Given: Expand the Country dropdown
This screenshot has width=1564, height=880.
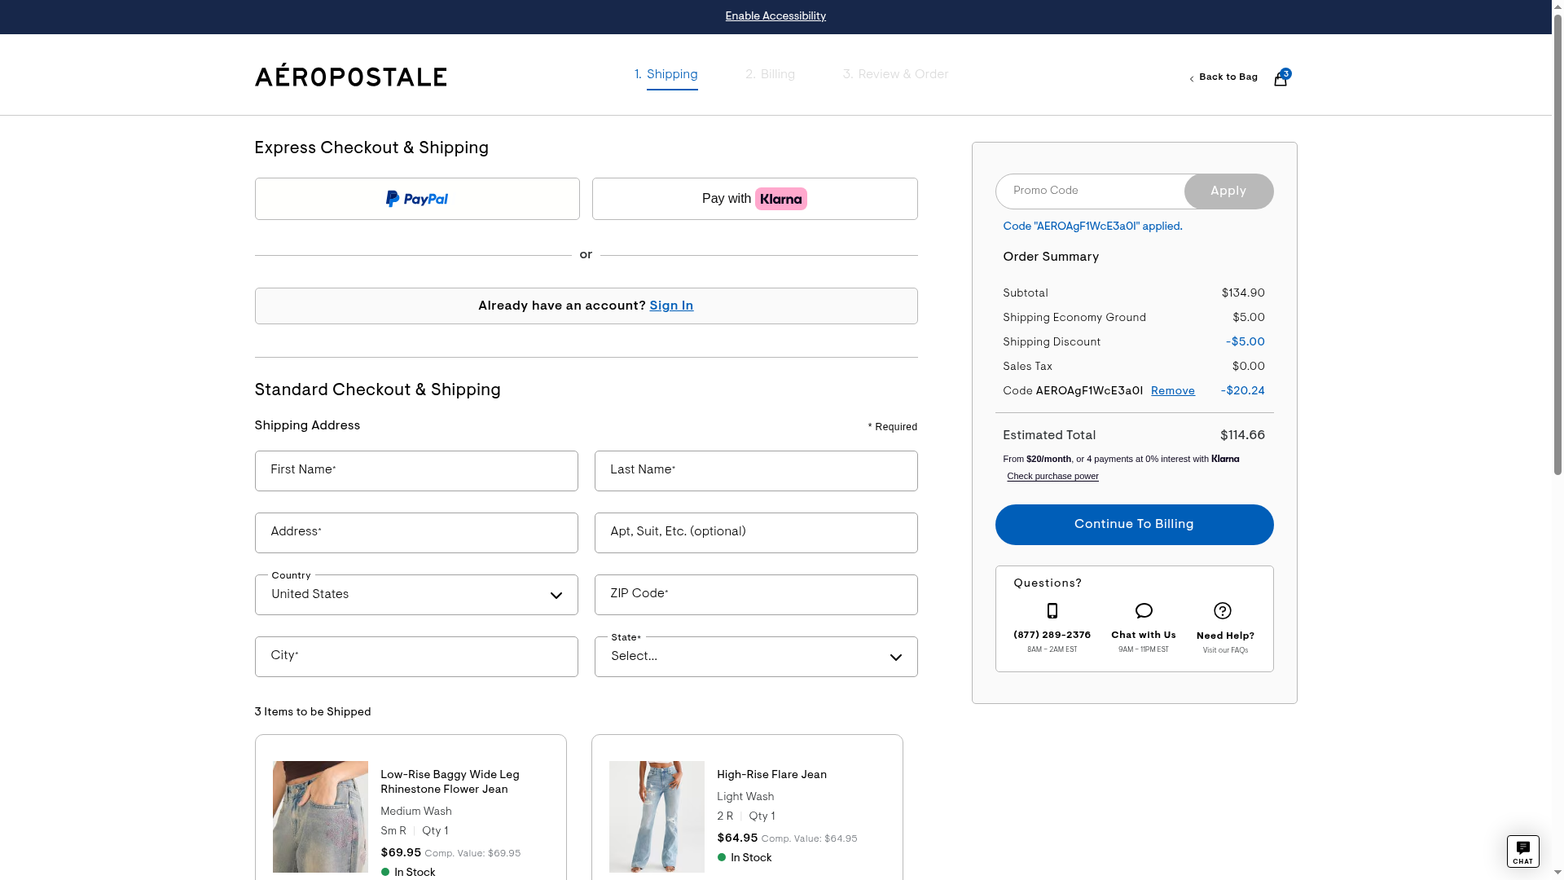Looking at the screenshot, I should click(x=416, y=595).
